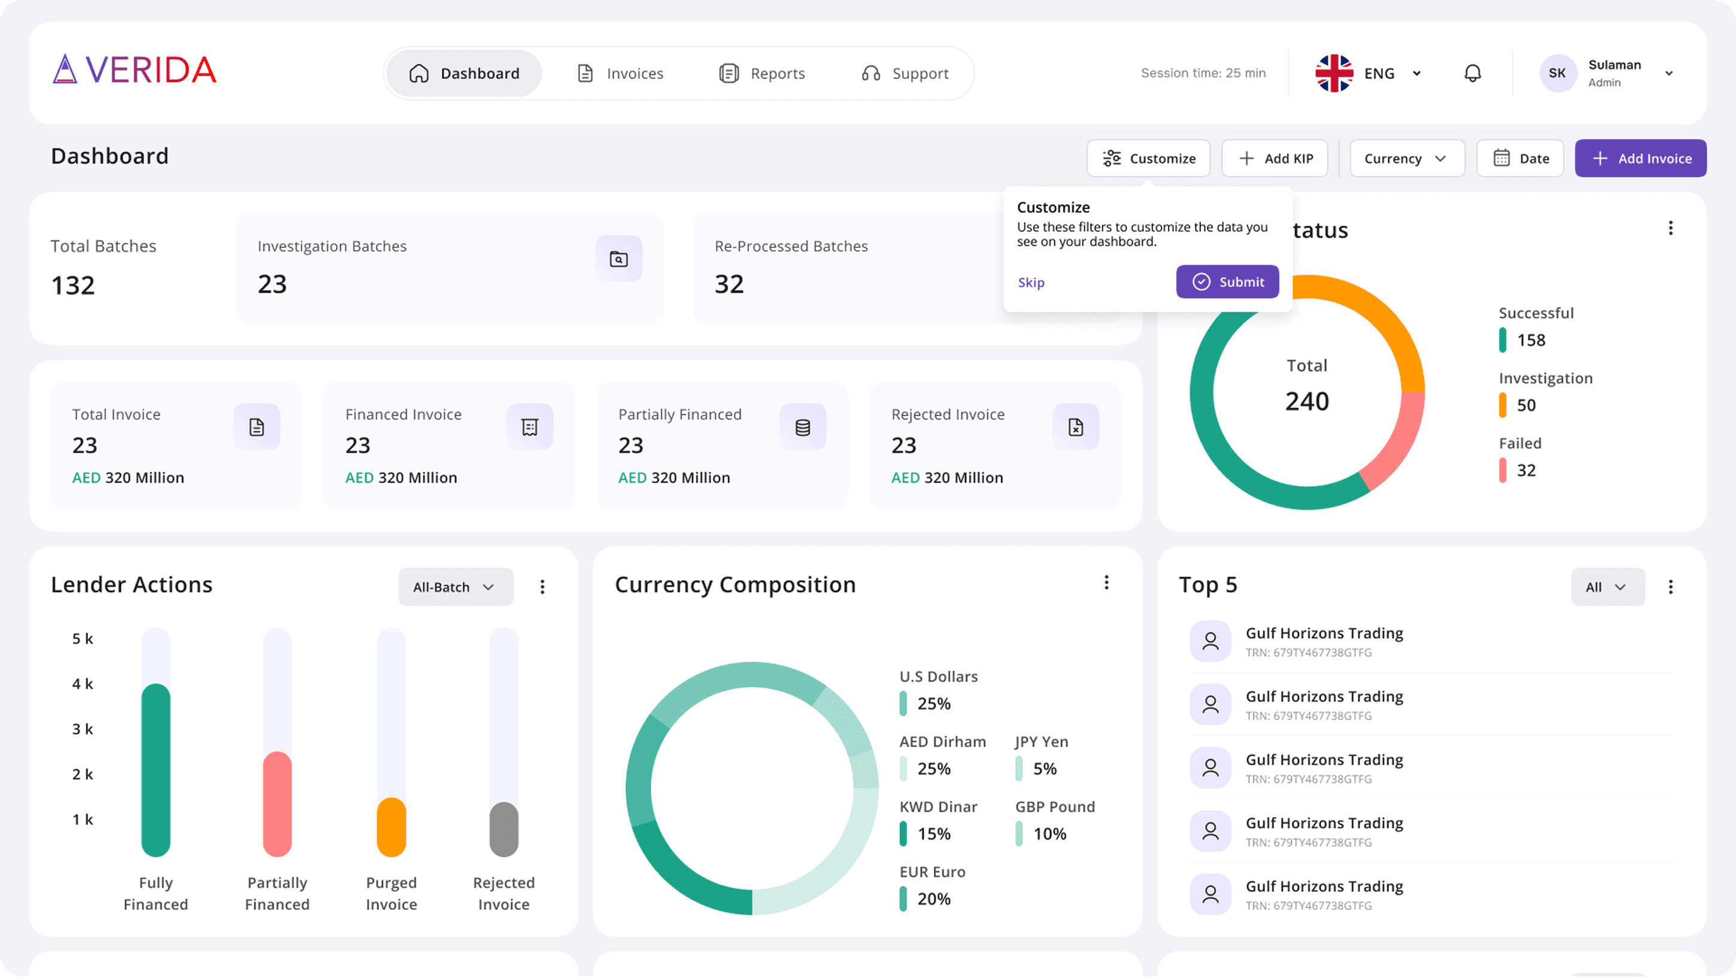Click the Partially Financed database icon
This screenshot has height=977, width=1736.
pyautogui.click(x=803, y=427)
